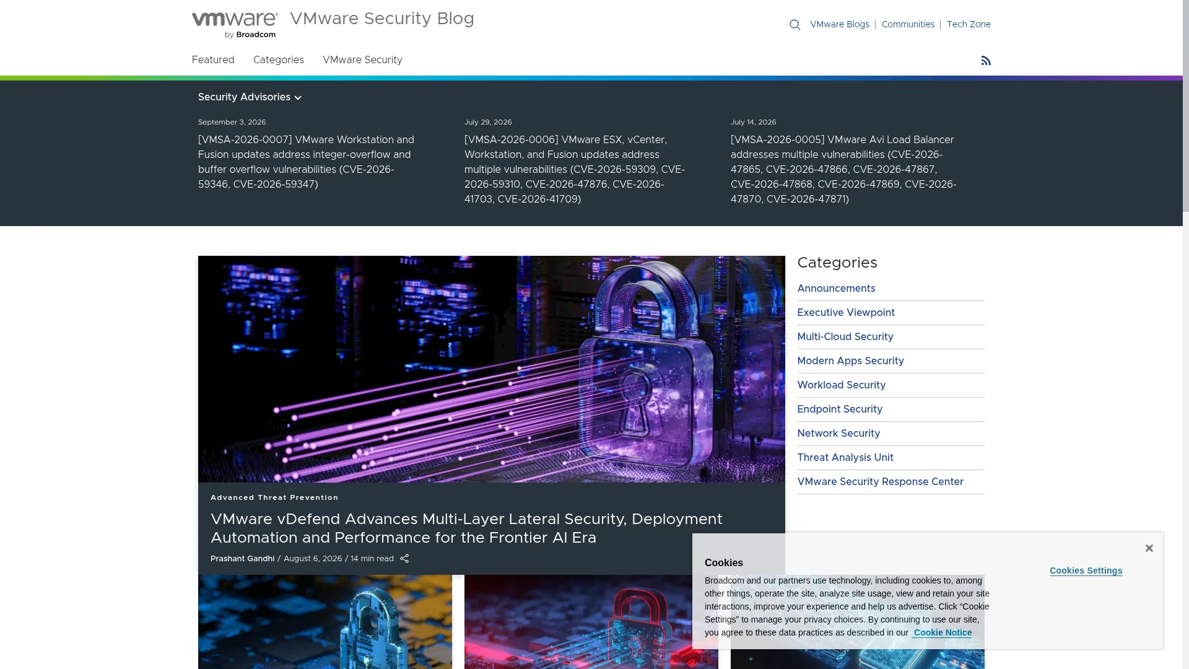1189x669 pixels.
Task: Click the July 29, 2026 advisory date
Action: tap(488, 122)
